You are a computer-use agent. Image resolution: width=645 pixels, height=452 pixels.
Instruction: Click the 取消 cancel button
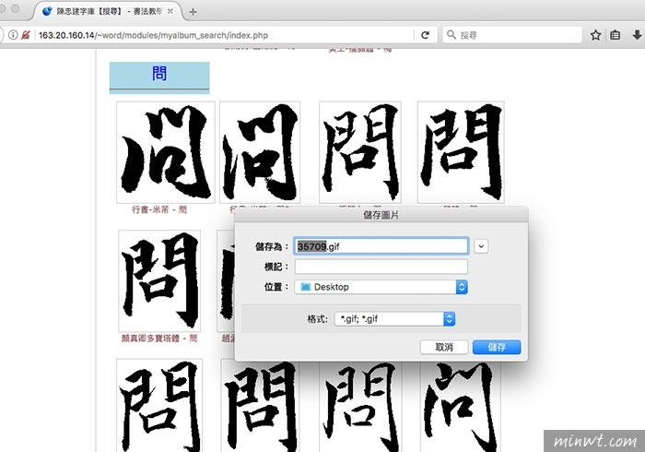(x=444, y=347)
